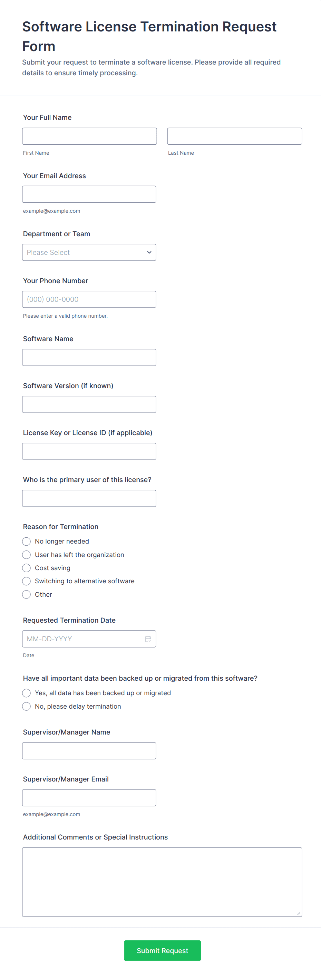Select 'Cost saving' radio button
Viewport: 321px width, 978px height.
click(27, 568)
